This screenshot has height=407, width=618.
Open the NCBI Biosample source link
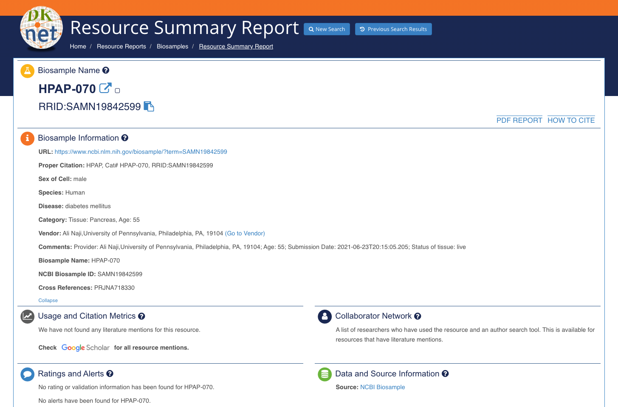point(383,387)
